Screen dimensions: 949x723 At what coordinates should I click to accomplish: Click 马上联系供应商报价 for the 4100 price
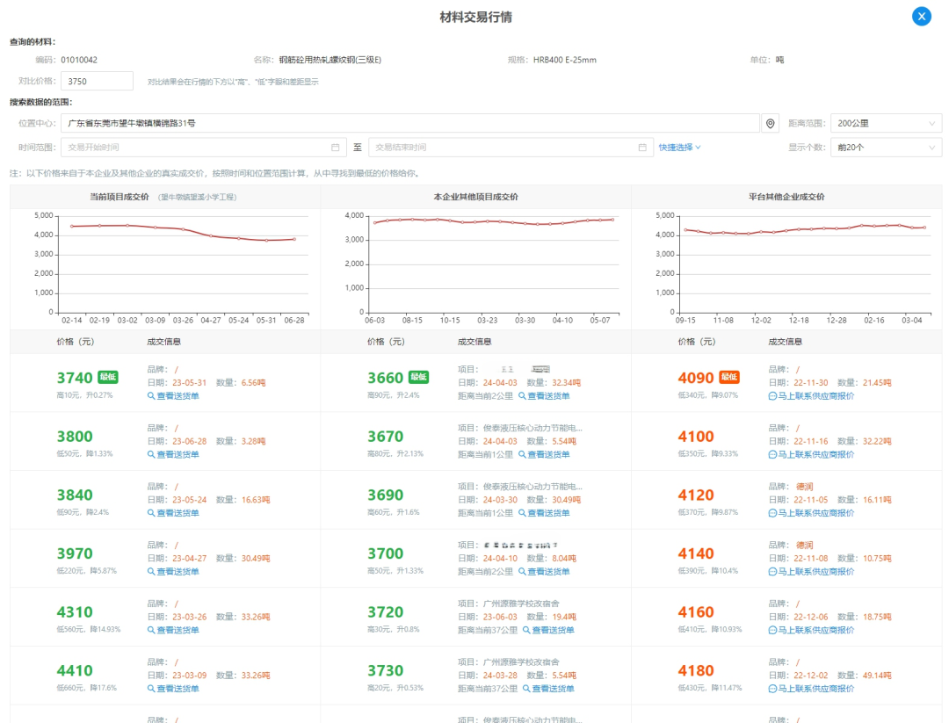pos(815,454)
